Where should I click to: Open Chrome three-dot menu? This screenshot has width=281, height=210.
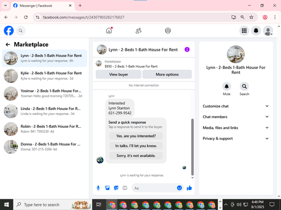point(275,17)
